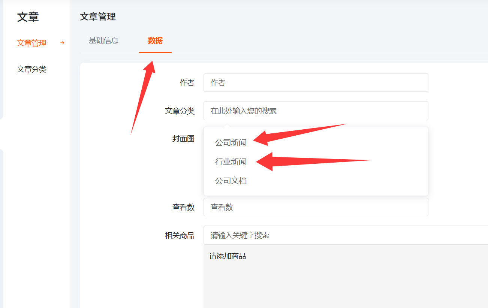
Task: Click the 相关商品 form label
Action: [180, 235]
